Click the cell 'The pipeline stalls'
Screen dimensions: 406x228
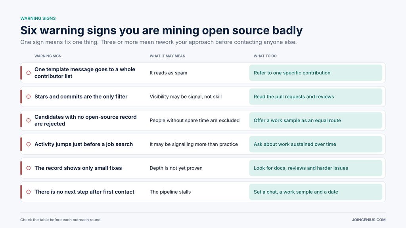tap(170, 192)
